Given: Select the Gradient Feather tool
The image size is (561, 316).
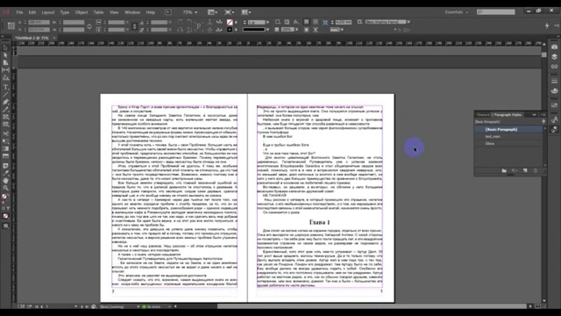Looking at the screenshot, I should [x=6, y=156].
